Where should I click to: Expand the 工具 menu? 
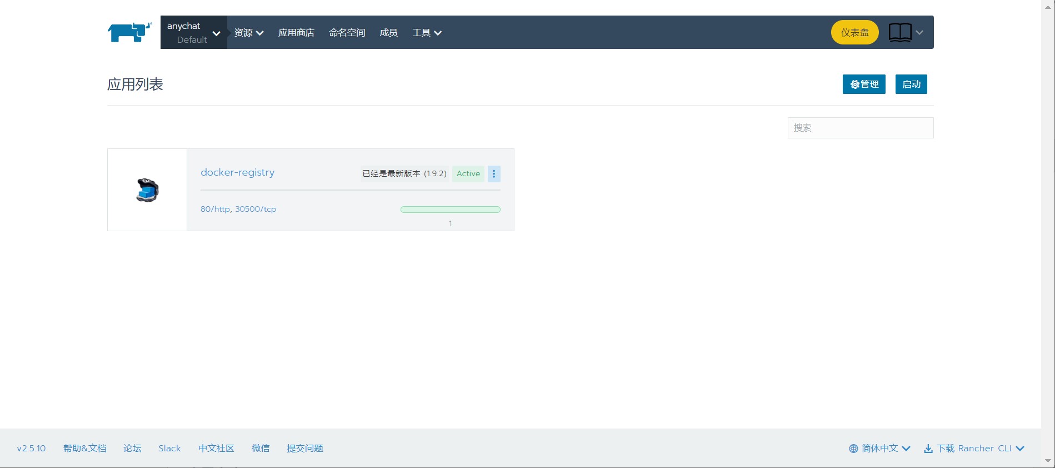click(427, 33)
